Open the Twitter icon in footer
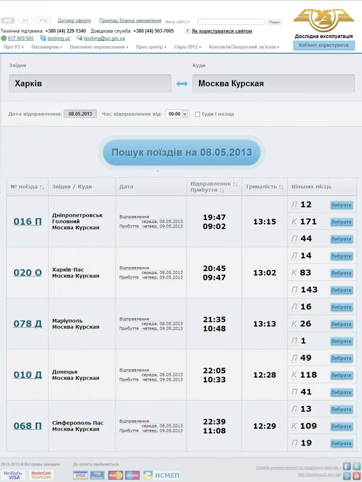The width and height of the screenshot is (362, 482). pos(356,466)
